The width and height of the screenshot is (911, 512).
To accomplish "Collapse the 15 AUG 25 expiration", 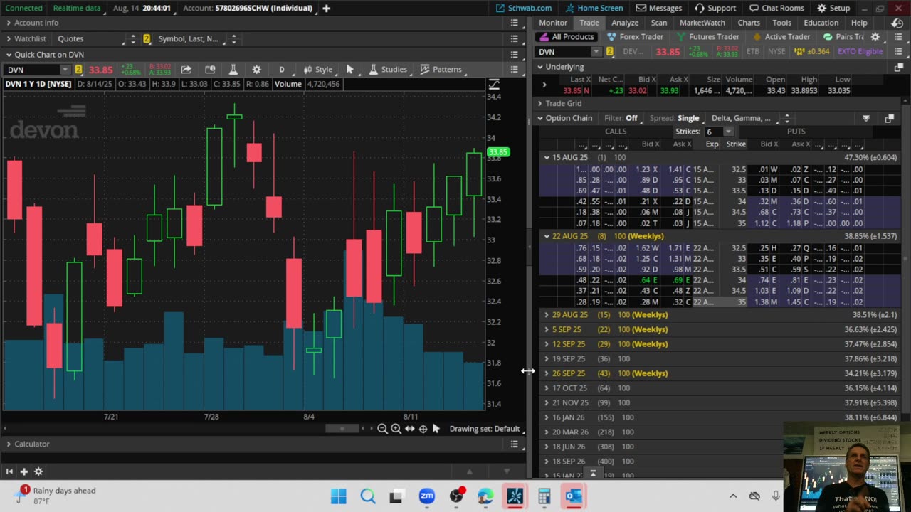I will tap(547, 157).
